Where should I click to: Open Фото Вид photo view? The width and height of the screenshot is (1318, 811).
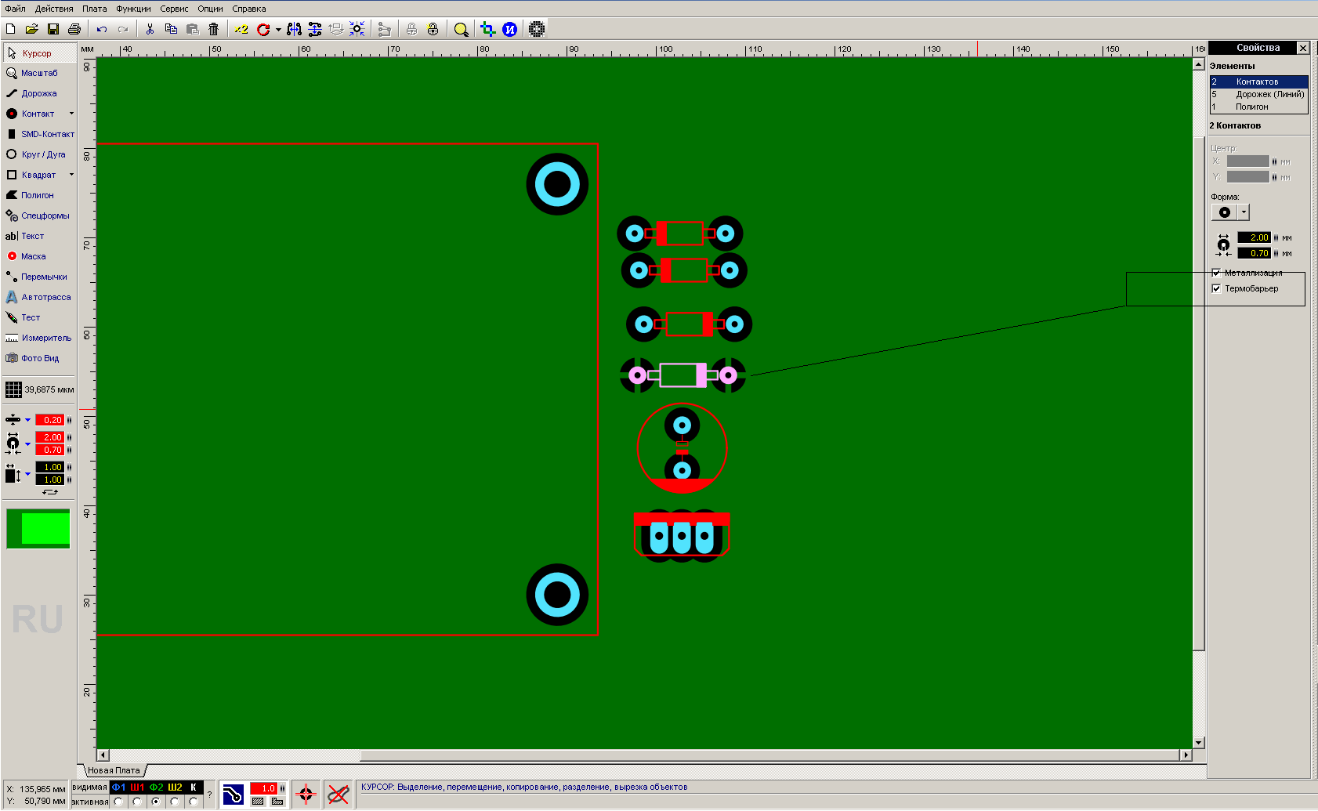40,358
